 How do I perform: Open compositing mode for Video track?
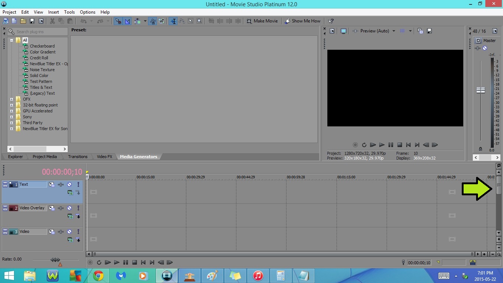coord(70,240)
